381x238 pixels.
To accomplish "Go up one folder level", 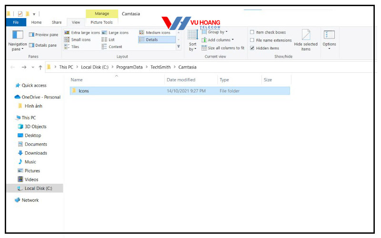I will pos(40,67).
